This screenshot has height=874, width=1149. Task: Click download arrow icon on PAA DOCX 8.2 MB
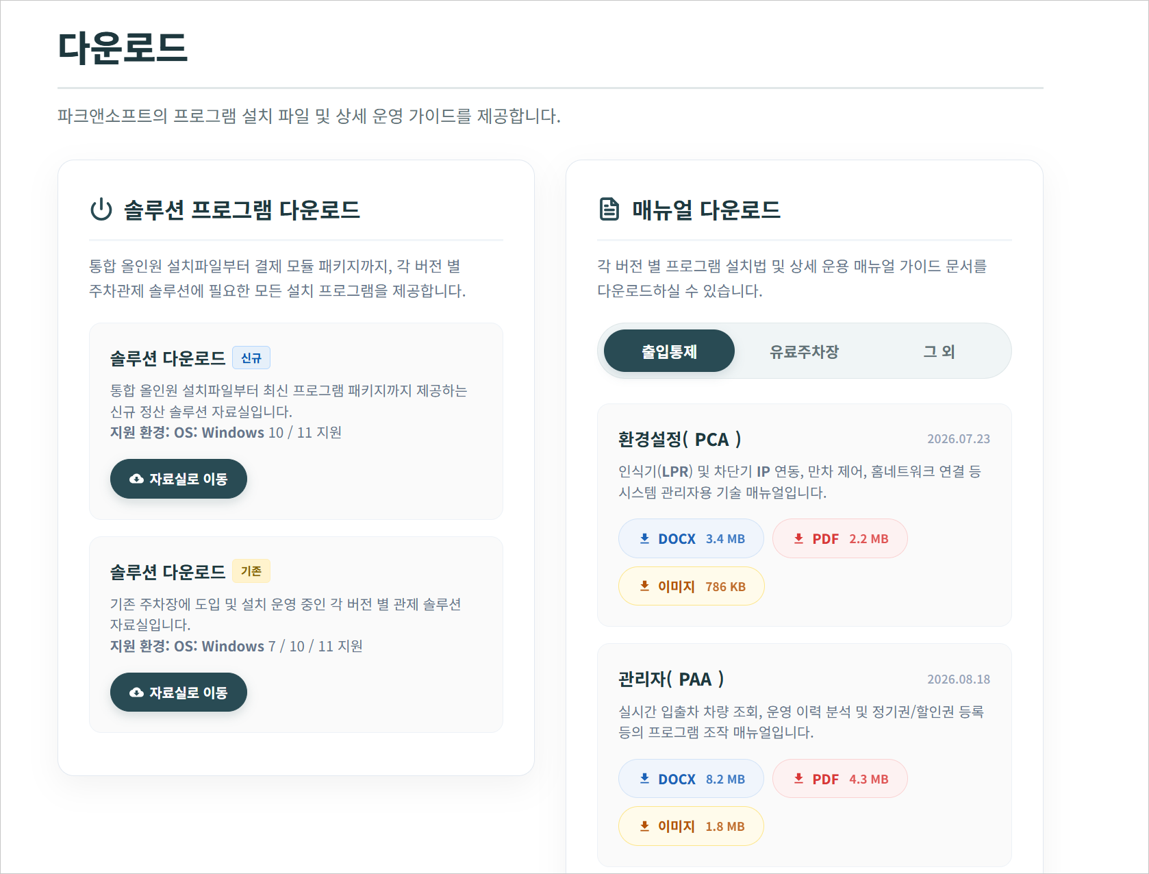(644, 779)
